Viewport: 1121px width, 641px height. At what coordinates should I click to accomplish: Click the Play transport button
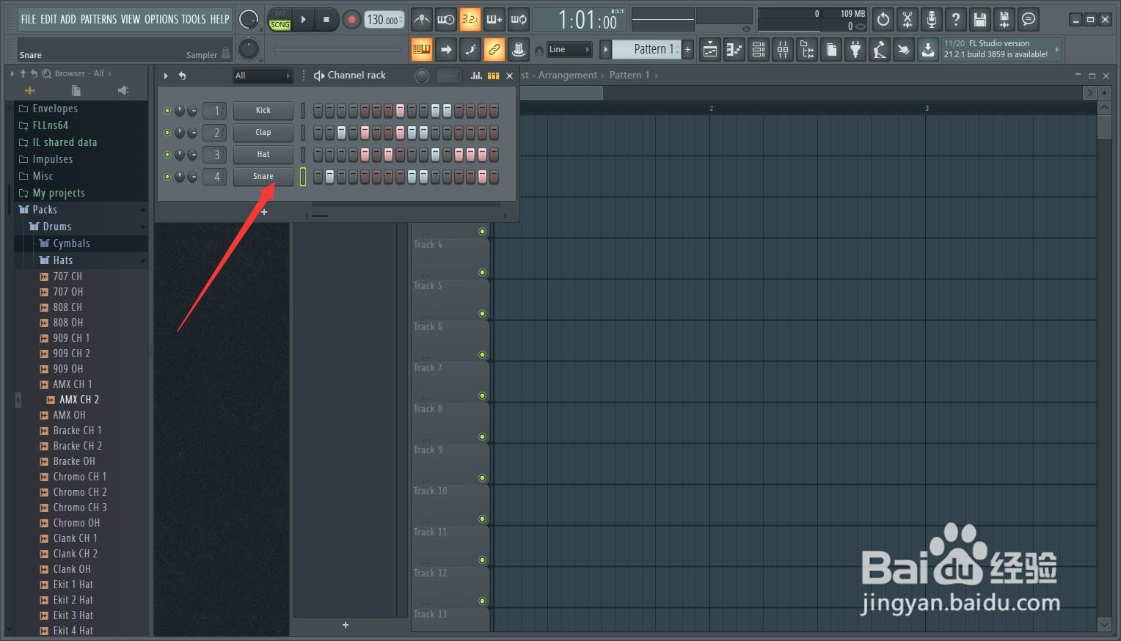pos(303,19)
